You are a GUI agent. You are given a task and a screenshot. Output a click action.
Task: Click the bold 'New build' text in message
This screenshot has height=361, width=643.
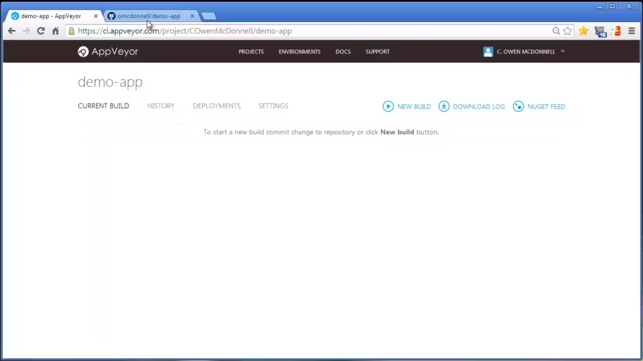coord(397,132)
